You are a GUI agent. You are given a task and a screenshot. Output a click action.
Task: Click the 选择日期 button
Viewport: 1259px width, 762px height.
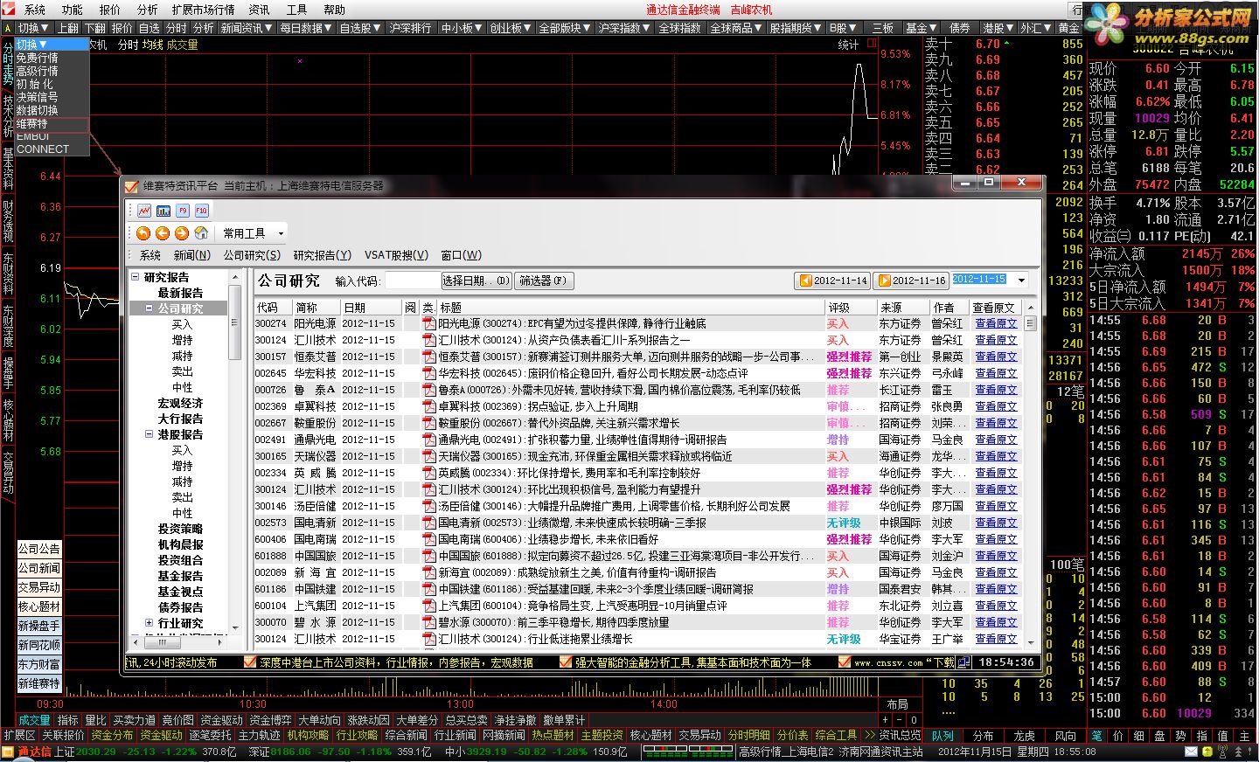pos(476,281)
